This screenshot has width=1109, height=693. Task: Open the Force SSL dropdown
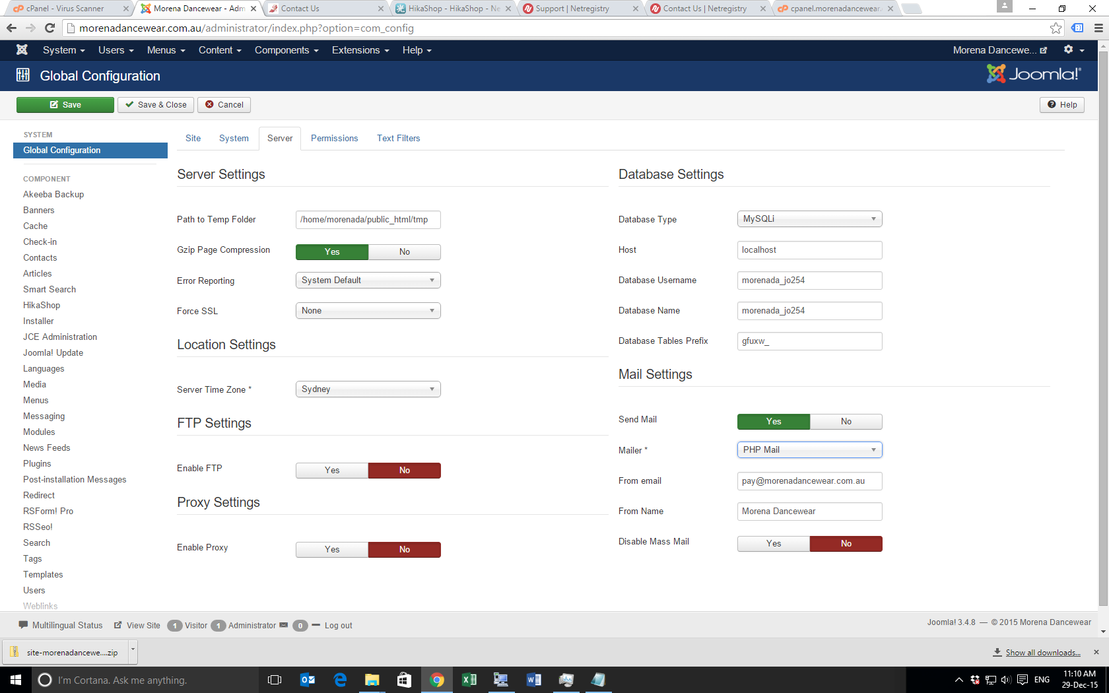pyautogui.click(x=368, y=311)
